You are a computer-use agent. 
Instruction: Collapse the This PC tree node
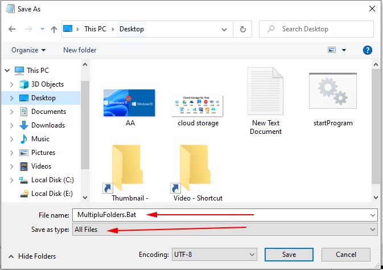tap(7, 71)
